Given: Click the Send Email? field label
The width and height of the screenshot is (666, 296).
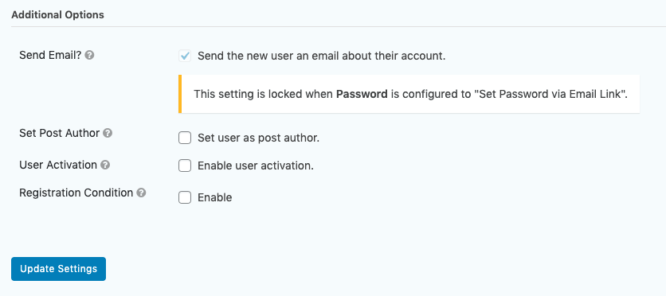Looking at the screenshot, I should click(50, 55).
